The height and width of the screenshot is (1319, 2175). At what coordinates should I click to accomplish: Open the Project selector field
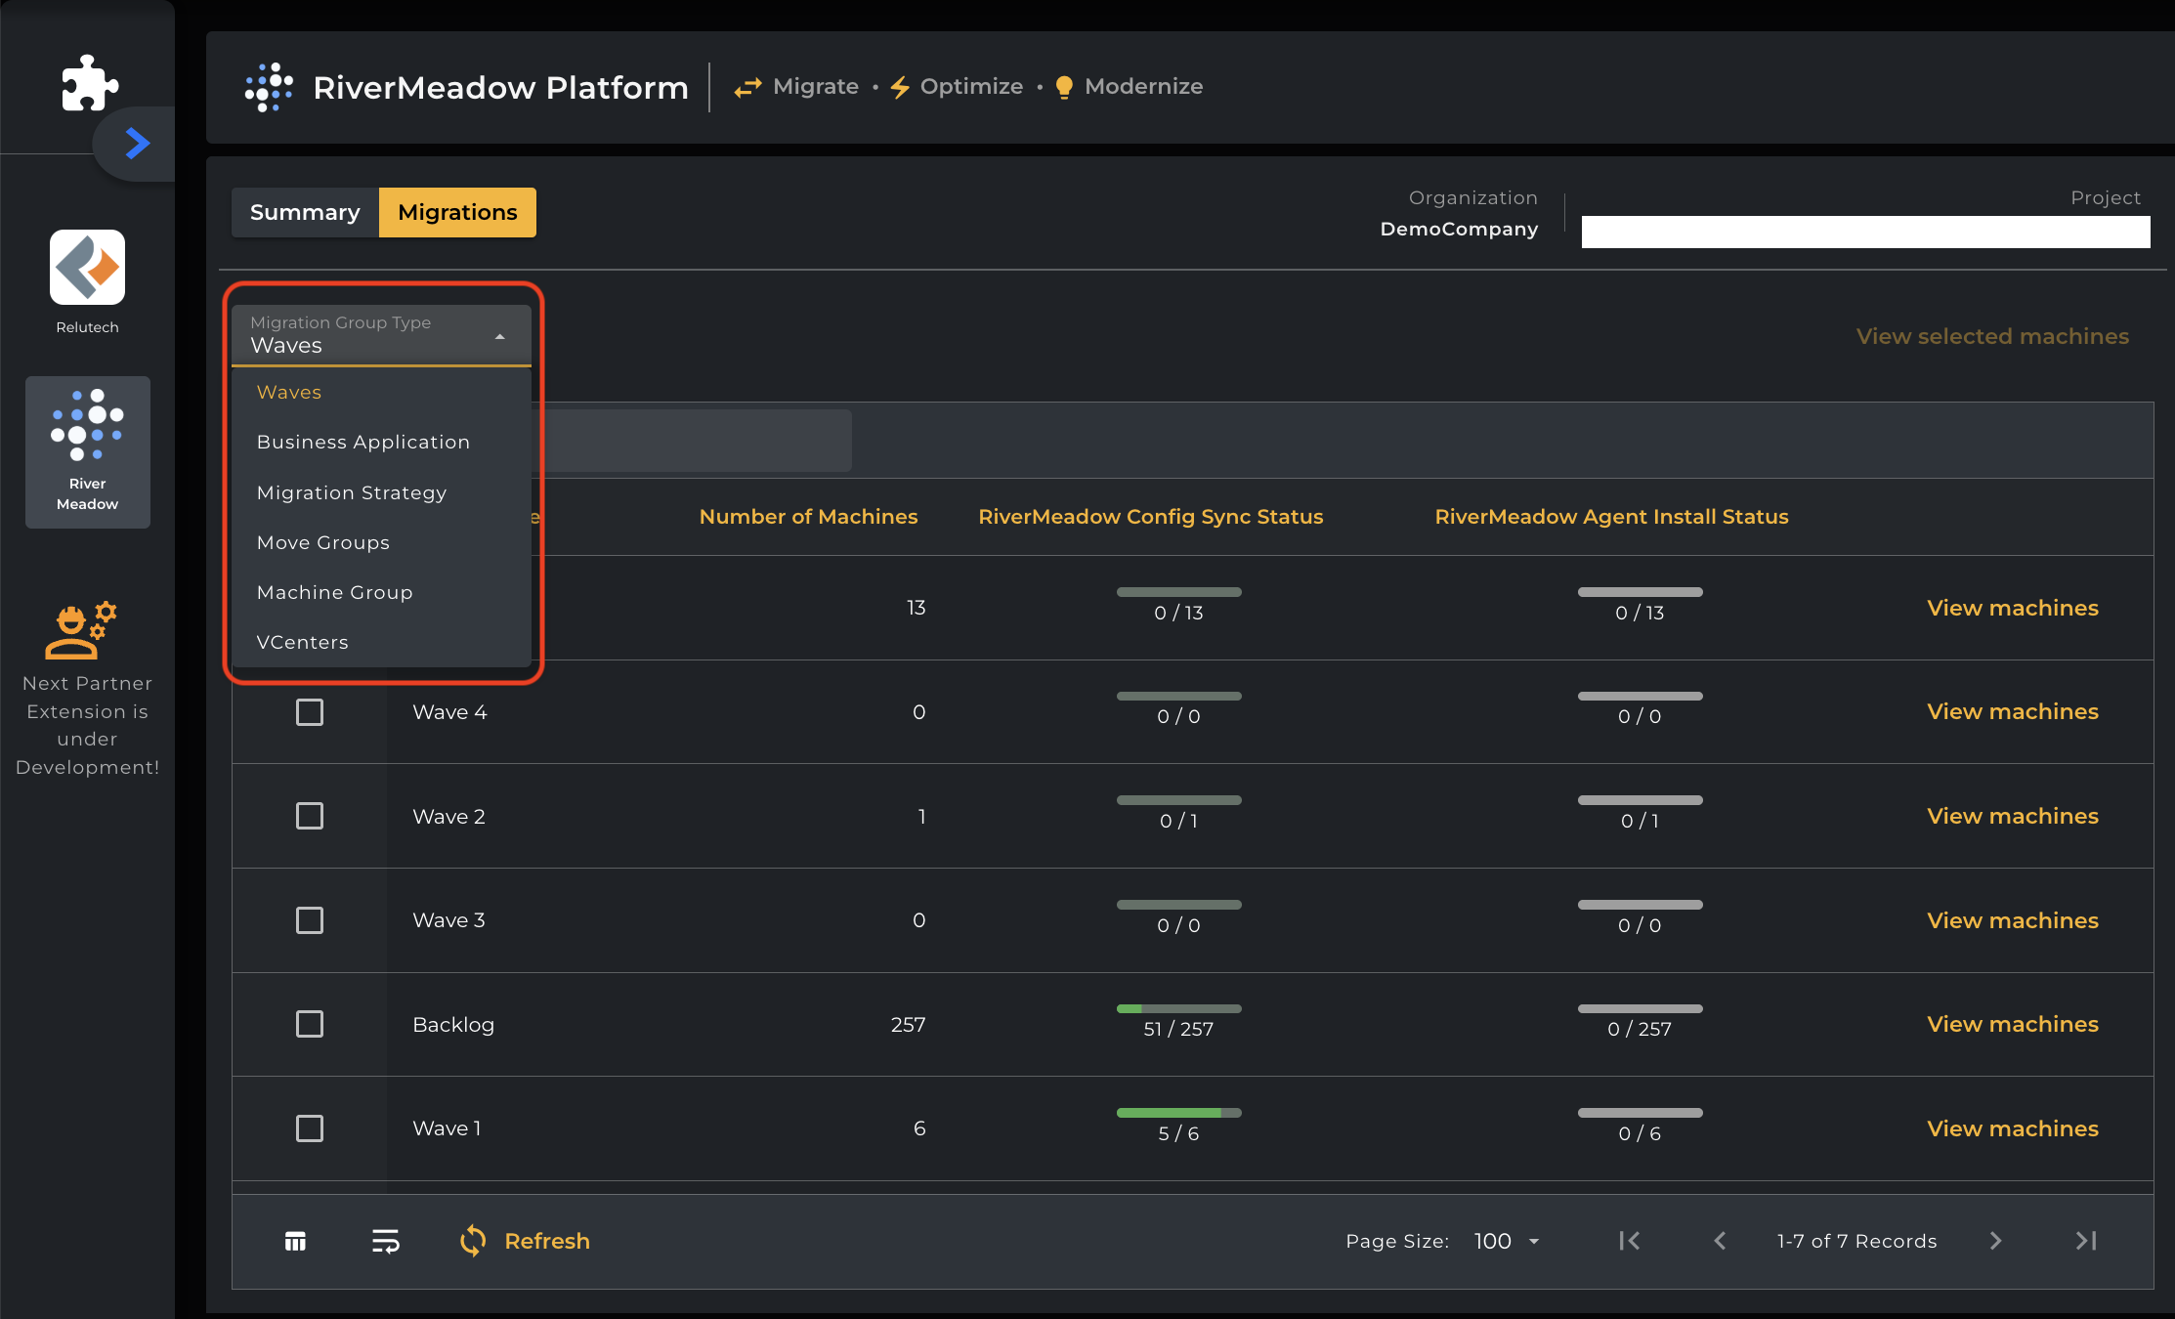tap(1865, 232)
